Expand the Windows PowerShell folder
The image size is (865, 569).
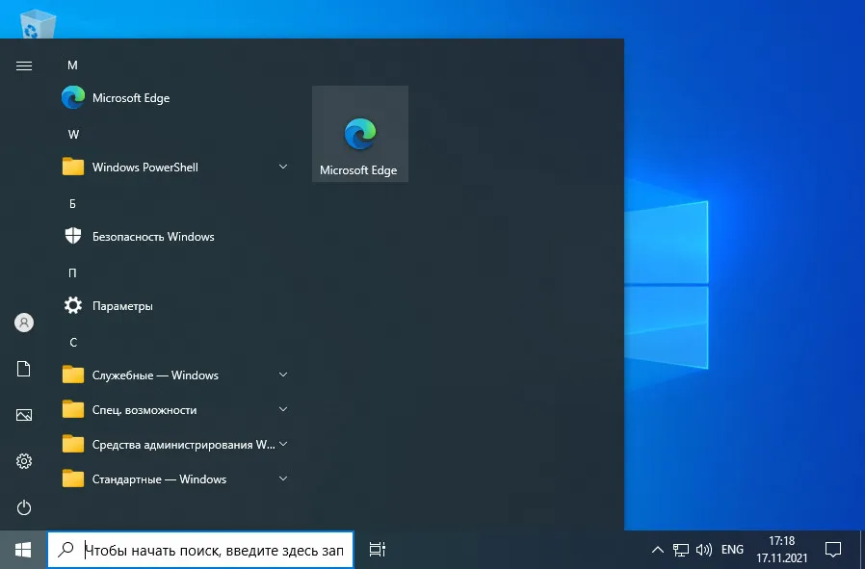[174, 168]
